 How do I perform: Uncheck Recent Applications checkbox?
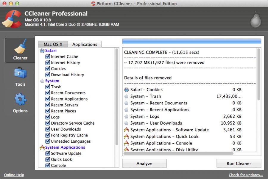tap(48, 99)
